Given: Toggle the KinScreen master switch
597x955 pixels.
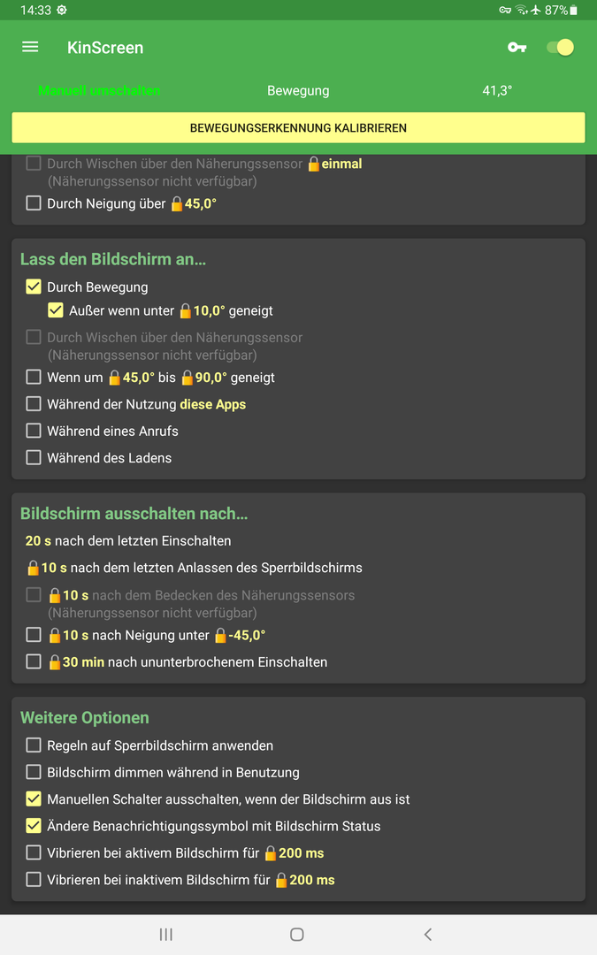Looking at the screenshot, I should click(561, 48).
